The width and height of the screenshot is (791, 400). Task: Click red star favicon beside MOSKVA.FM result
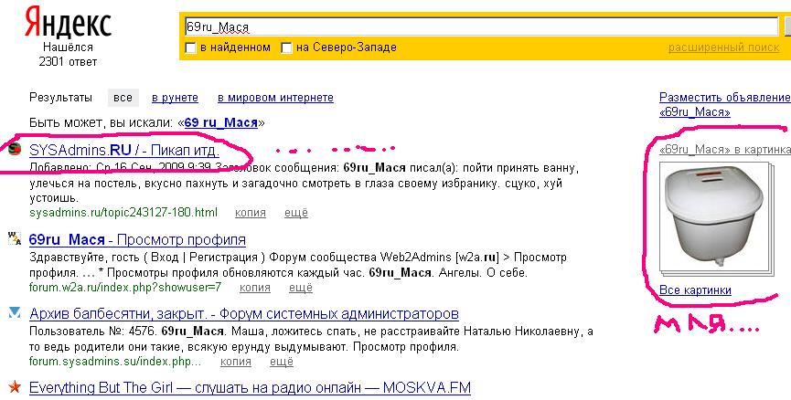[x=15, y=387]
